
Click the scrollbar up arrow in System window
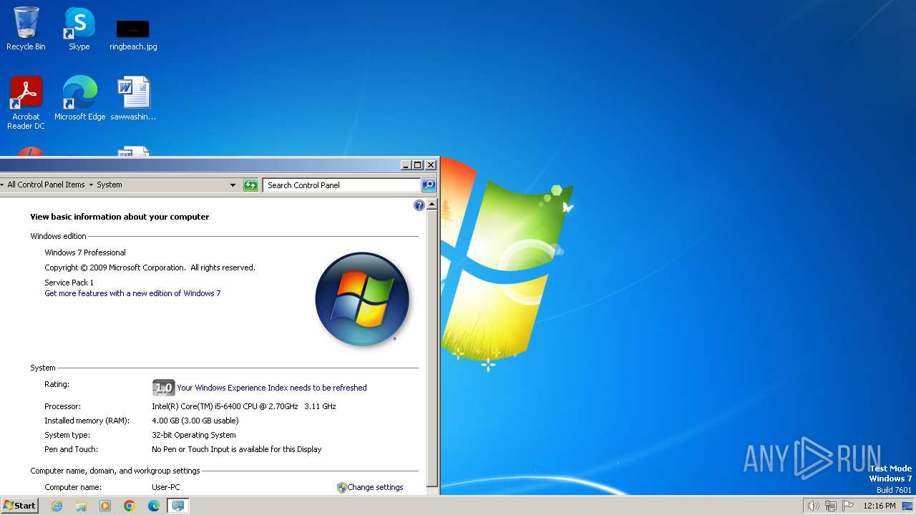pyautogui.click(x=432, y=205)
